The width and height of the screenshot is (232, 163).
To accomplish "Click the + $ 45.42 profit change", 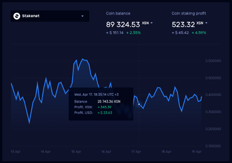I will 180,33.
